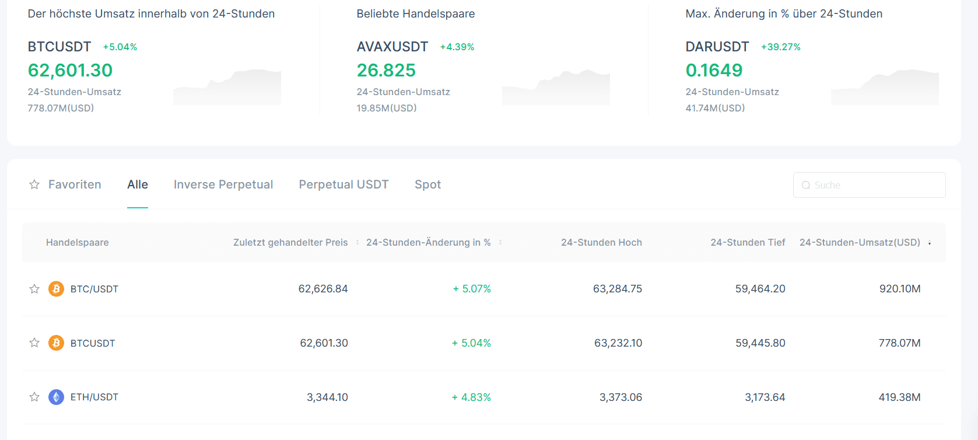Click the 24-Stunden Tief column header
The height and width of the screenshot is (440, 978).
click(748, 242)
